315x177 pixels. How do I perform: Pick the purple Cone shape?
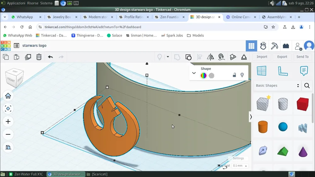[303, 151]
